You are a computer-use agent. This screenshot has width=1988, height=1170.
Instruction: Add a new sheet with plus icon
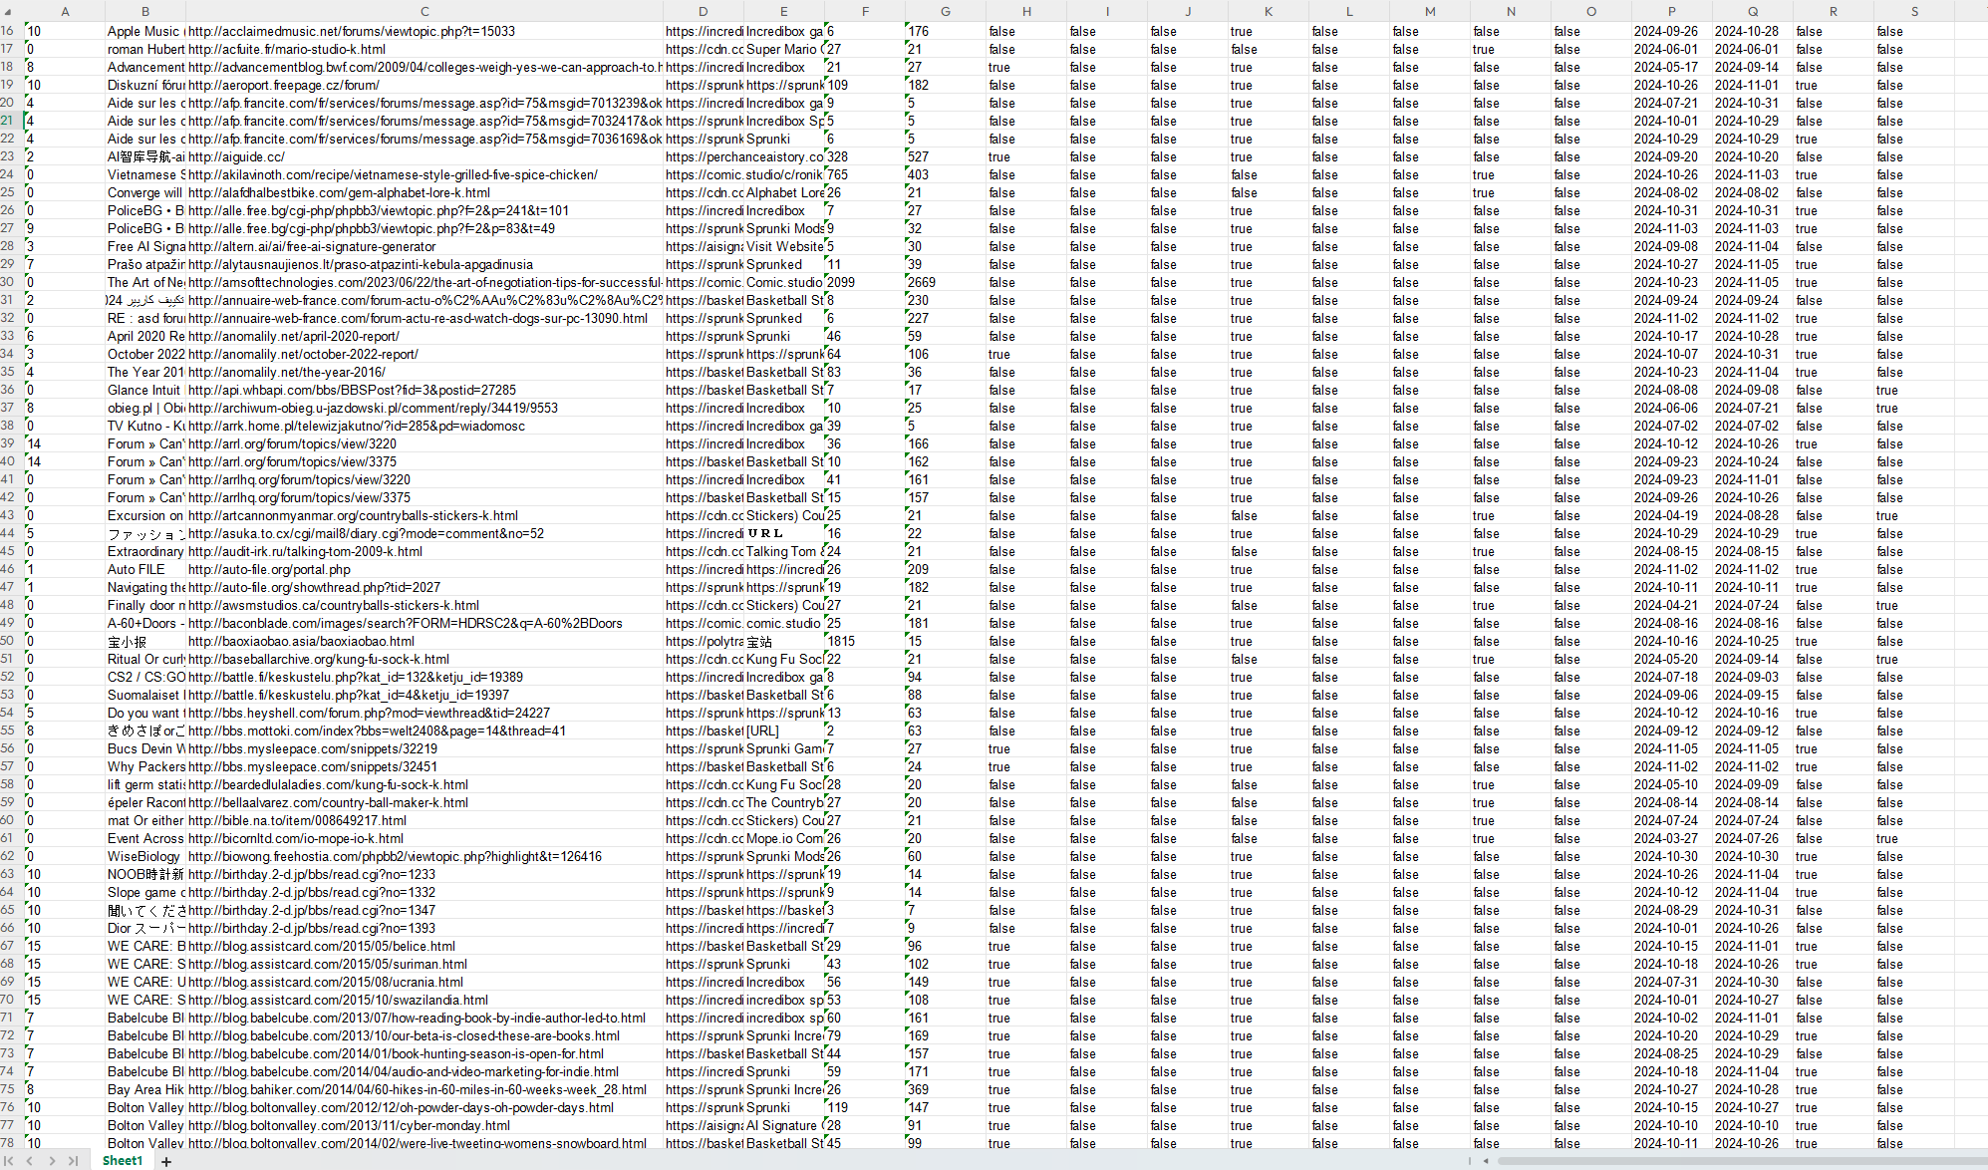coord(166,1161)
